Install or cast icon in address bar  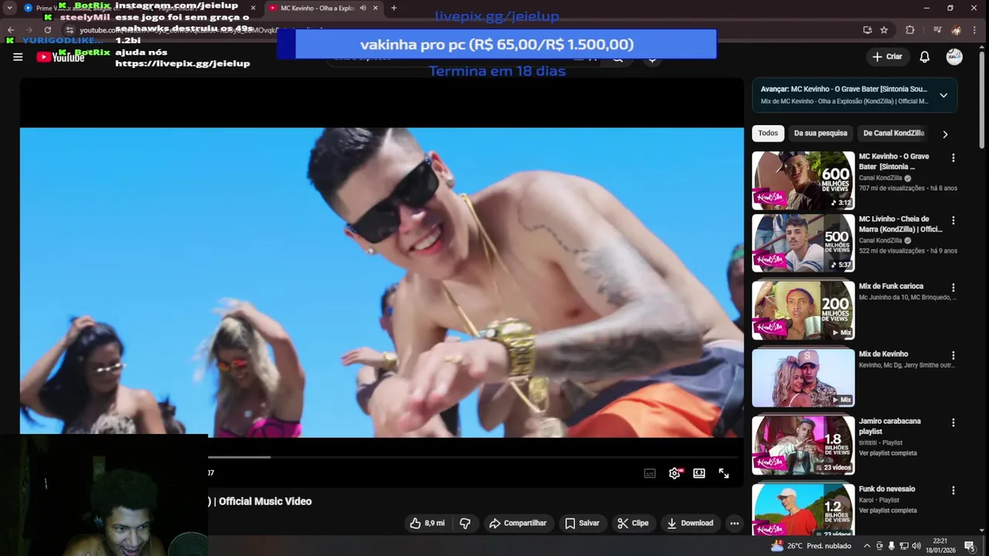coord(867,30)
